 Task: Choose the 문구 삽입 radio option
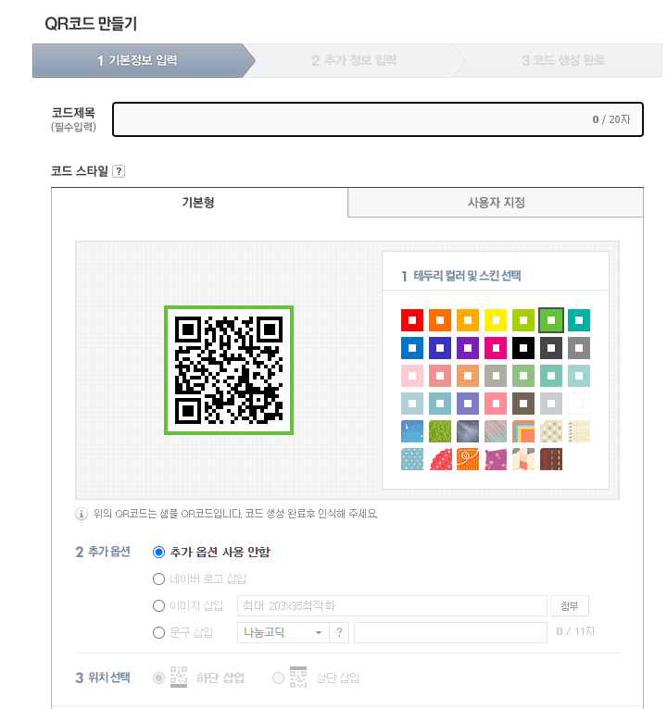pos(158,632)
